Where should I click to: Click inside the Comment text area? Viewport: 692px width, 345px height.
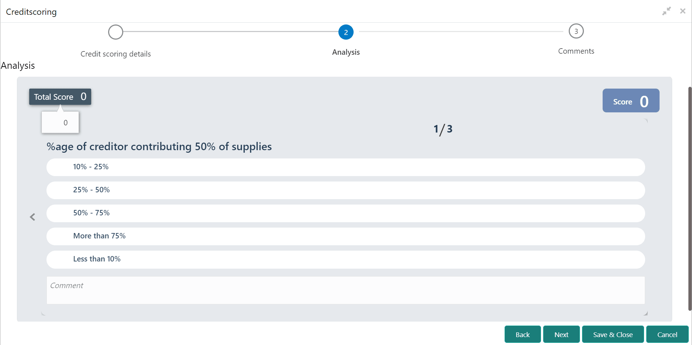tap(345, 290)
